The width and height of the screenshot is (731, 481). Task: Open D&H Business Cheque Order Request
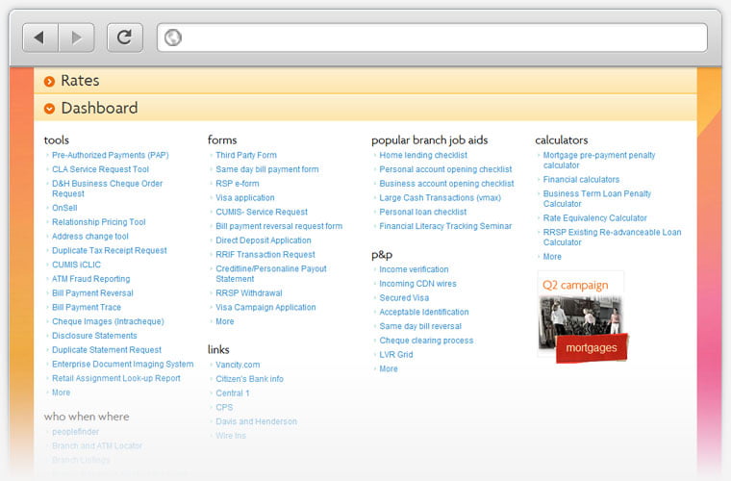pos(107,189)
